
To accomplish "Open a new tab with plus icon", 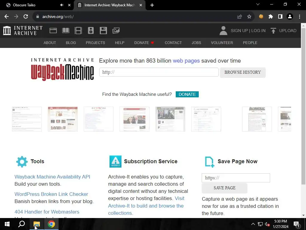I will (152, 5).
